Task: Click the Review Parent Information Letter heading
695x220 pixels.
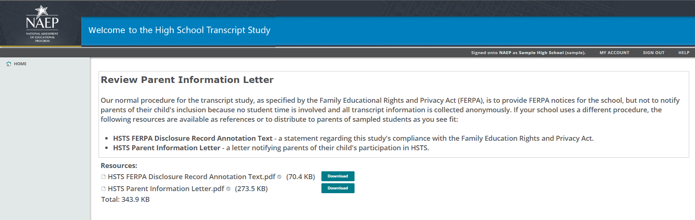Action: [x=187, y=80]
